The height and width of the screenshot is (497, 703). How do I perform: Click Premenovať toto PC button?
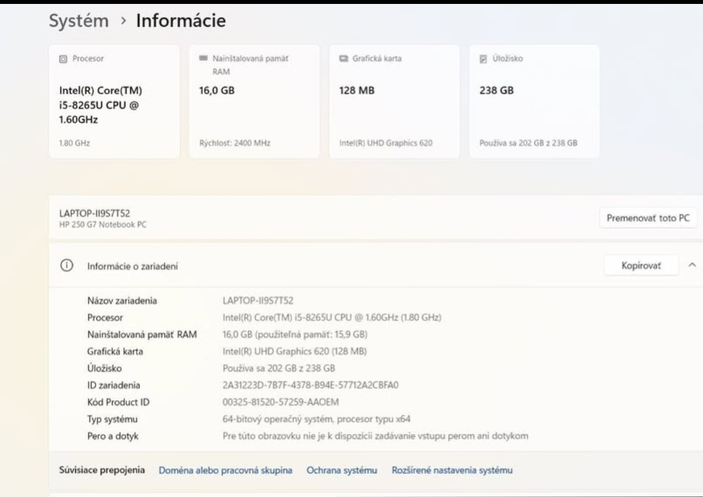pyautogui.click(x=648, y=218)
